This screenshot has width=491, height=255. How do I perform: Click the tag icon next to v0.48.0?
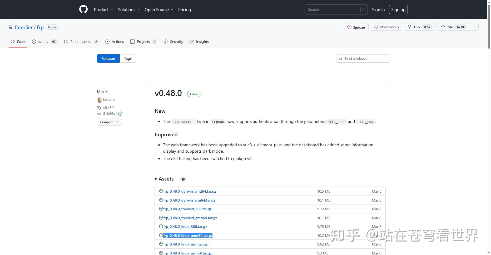tap(99, 108)
